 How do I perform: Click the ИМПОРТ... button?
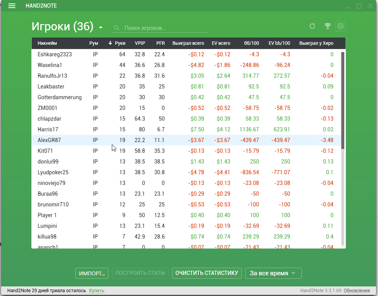[x=92, y=273]
